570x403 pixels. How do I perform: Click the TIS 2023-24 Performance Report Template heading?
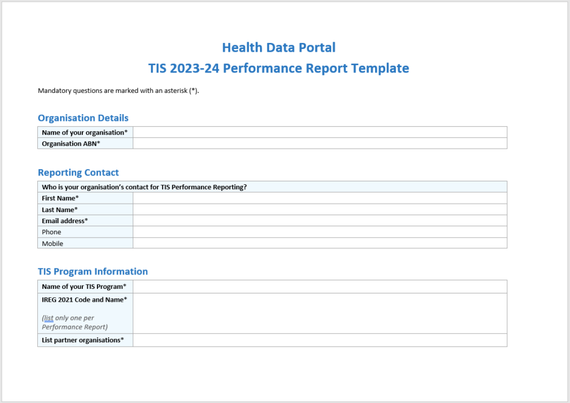click(278, 68)
